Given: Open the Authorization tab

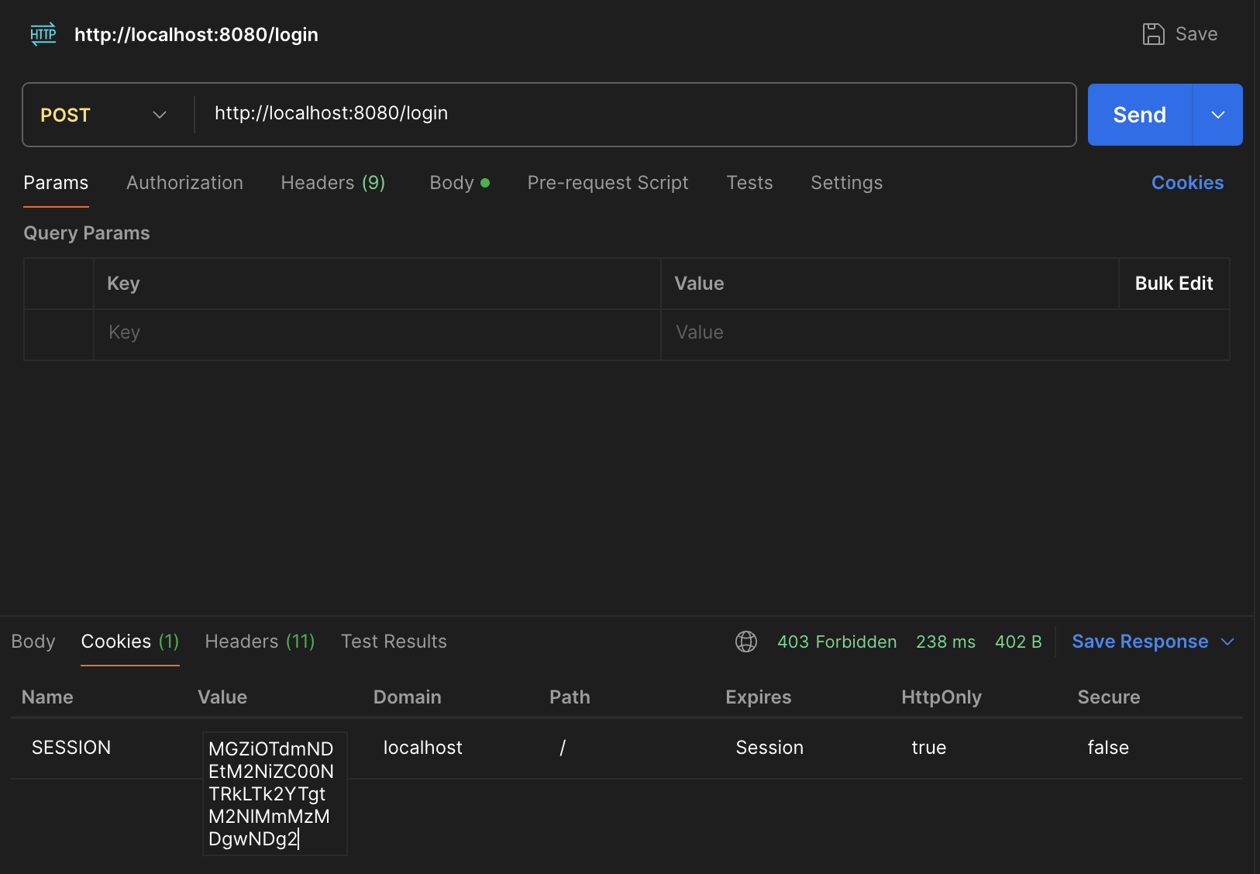Looking at the screenshot, I should [184, 183].
